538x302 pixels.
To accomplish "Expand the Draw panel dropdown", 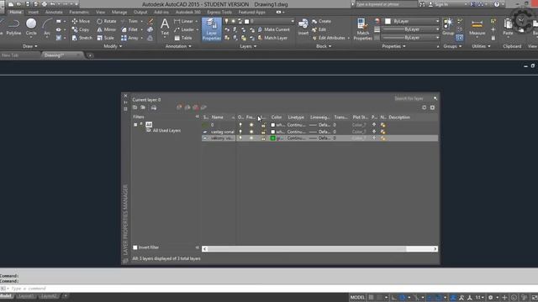I will 30,46.
